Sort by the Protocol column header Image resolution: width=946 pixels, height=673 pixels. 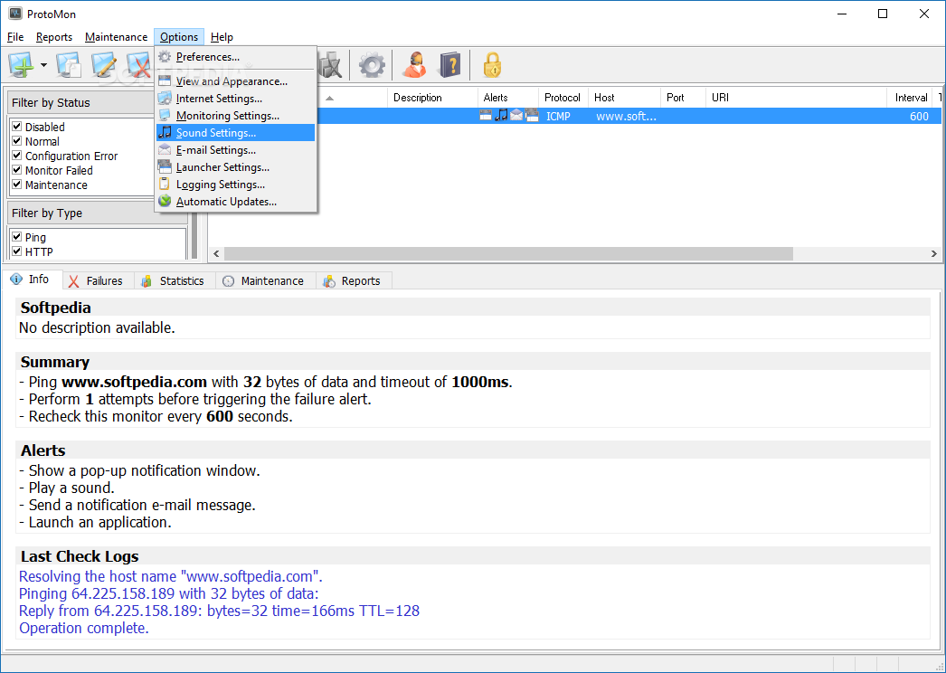563,97
